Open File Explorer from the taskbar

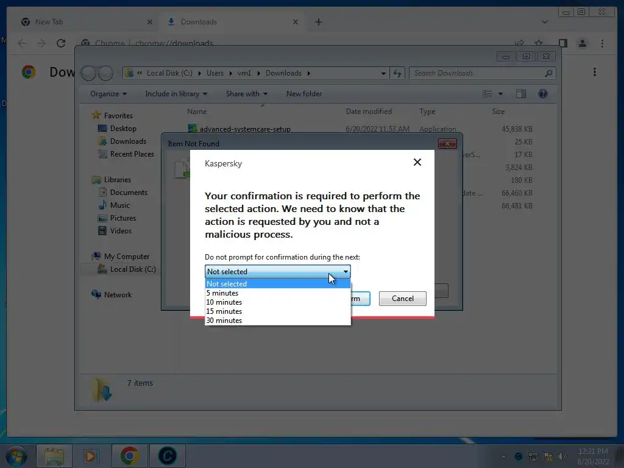click(54, 456)
